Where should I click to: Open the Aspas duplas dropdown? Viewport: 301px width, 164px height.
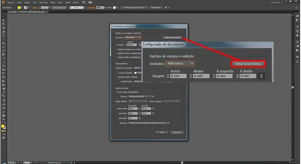138,101
